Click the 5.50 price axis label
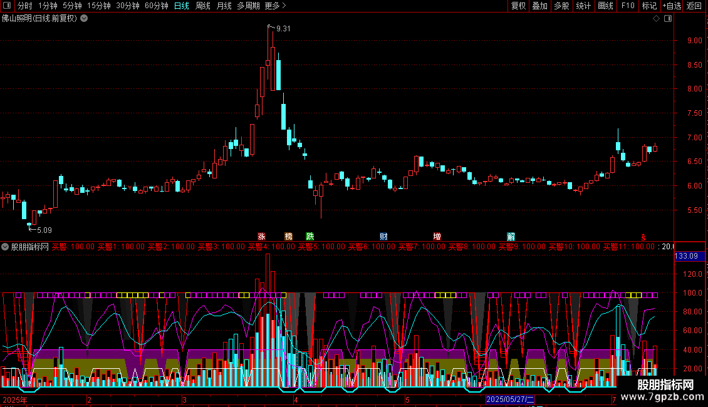The width and height of the screenshot is (708, 407). (694, 210)
